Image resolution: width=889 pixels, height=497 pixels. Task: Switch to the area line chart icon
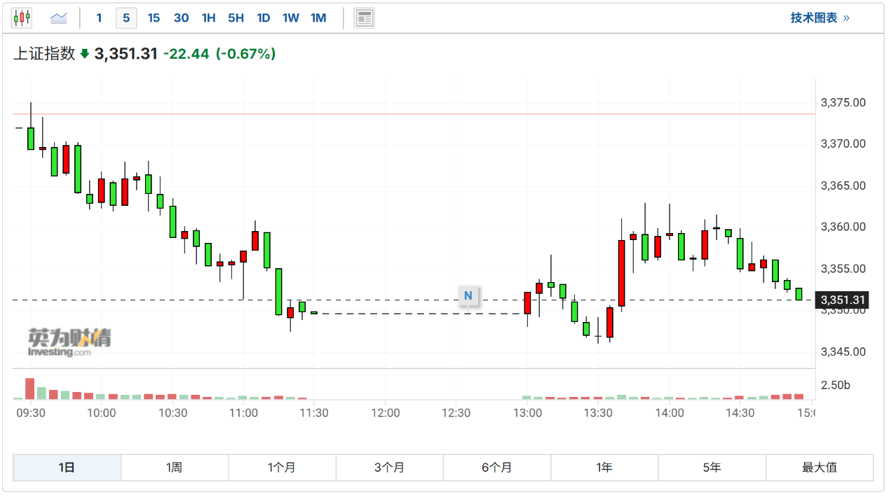tap(59, 17)
